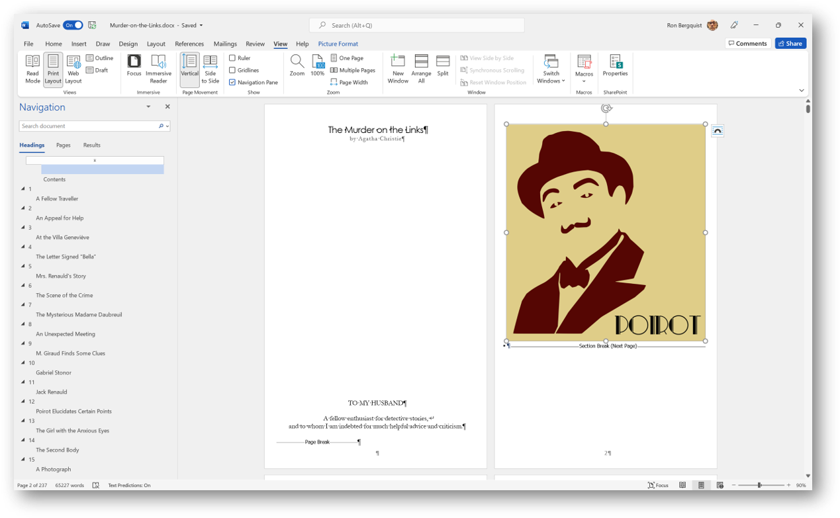
Task: Toggle the AutoSave switch off
Action: (x=73, y=25)
